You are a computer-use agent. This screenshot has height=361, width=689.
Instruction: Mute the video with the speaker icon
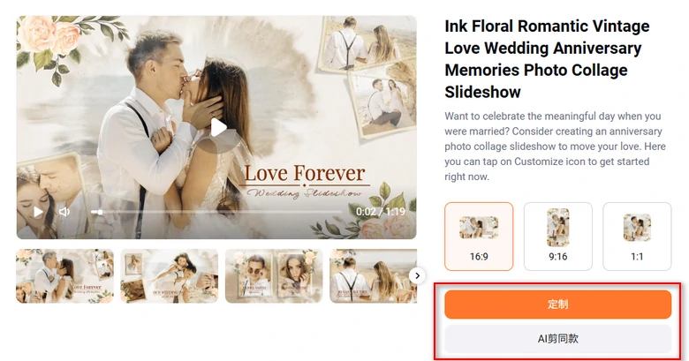pos(64,212)
